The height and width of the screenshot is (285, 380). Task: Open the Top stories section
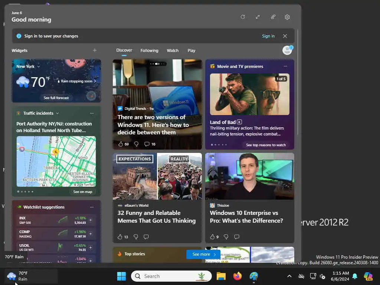[135, 254]
